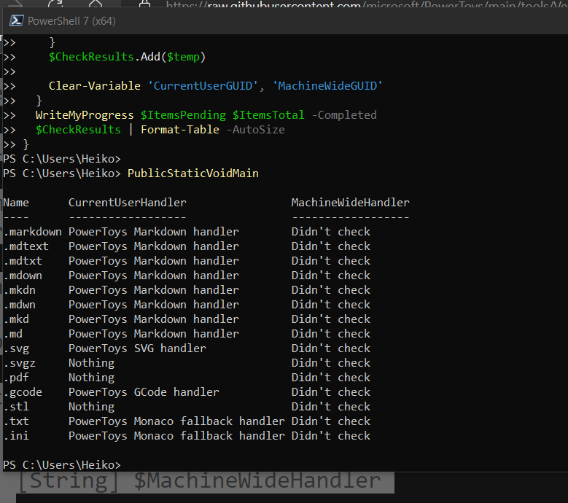Click 'PowerToys SVG handler' cell

coord(137,348)
